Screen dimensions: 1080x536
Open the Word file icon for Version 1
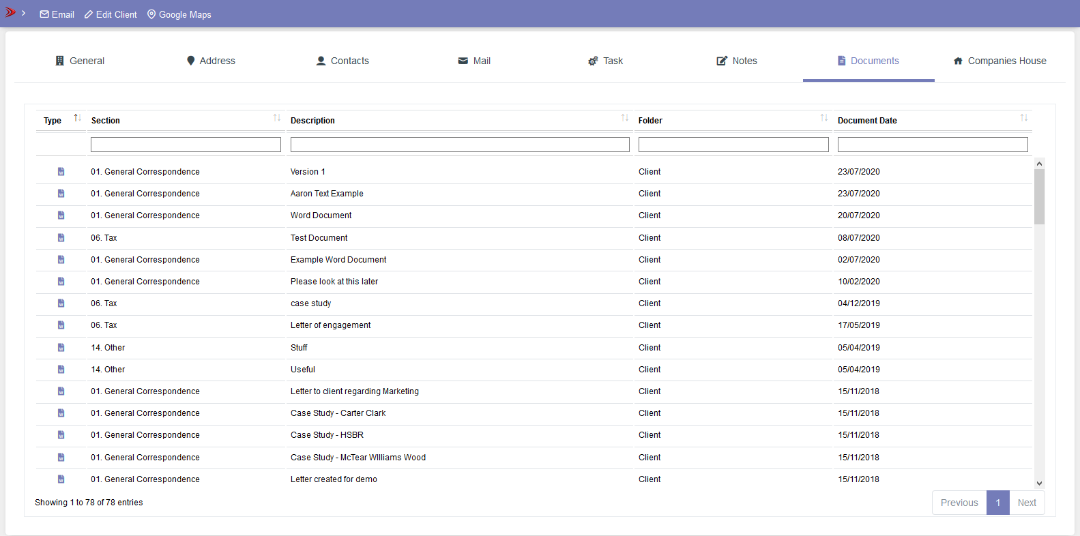61,172
